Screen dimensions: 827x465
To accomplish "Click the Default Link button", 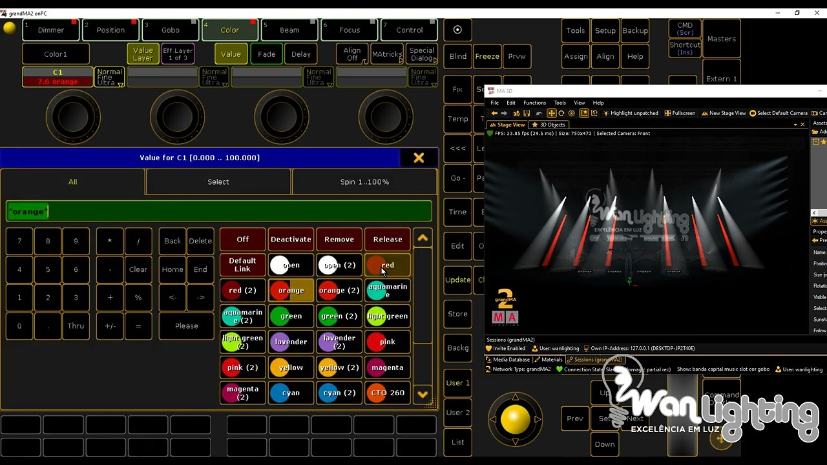I will click(x=242, y=265).
